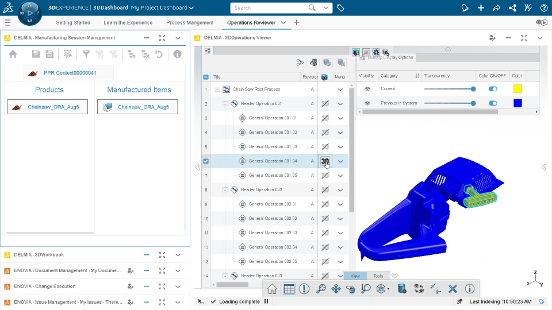Click the exclamation alert icon in the viewer toolbar

pyautogui.click(x=304, y=289)
